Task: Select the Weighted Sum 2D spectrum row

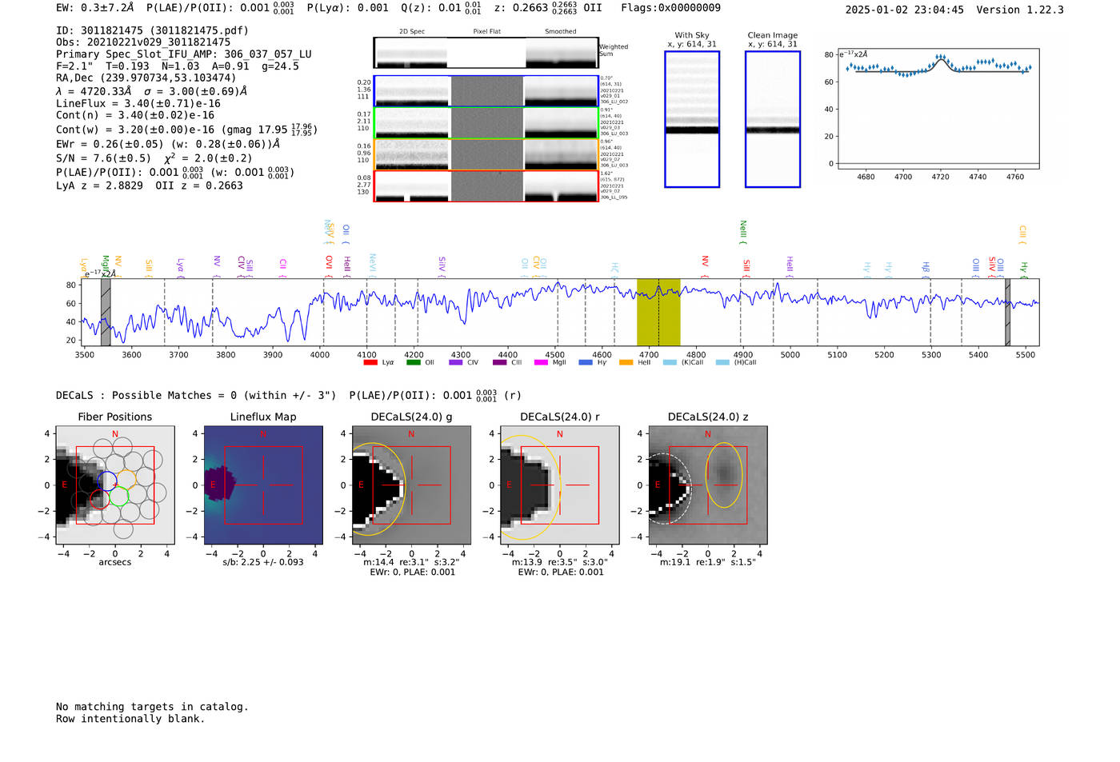Action: click(486, 53)
